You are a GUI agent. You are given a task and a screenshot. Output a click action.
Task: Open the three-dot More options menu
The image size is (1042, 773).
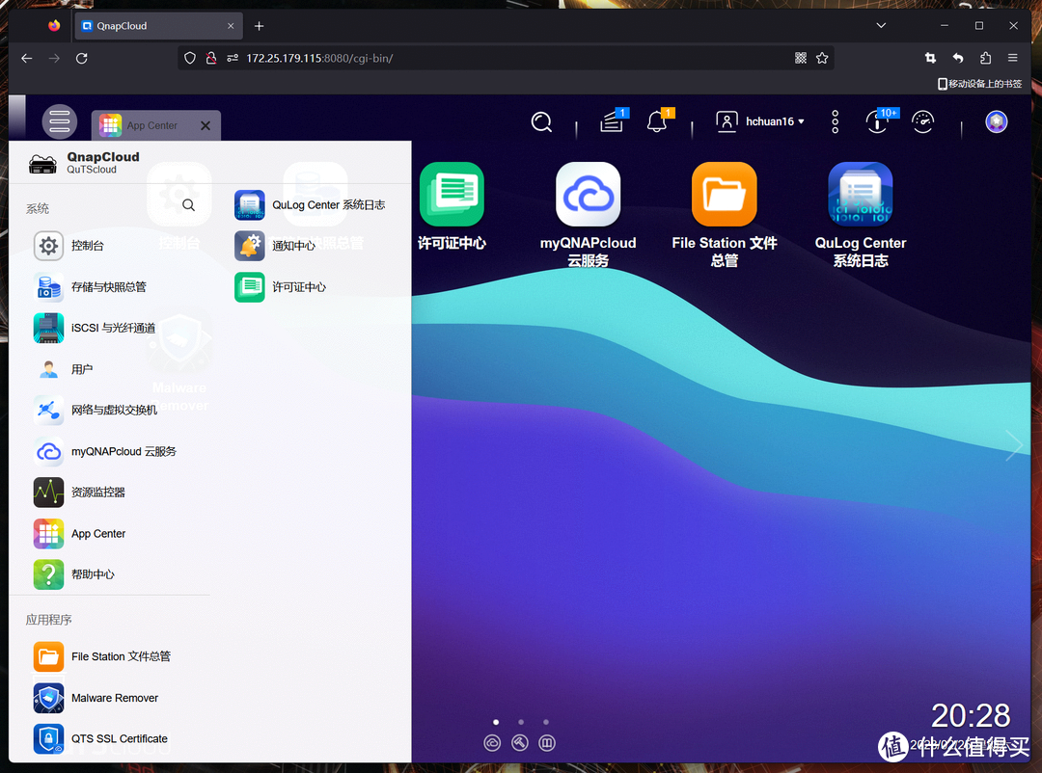pyautogui.click(x=835, y=121)
